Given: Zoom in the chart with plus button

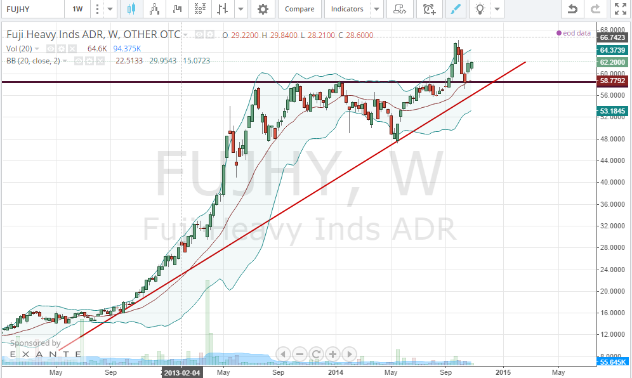Looking at the screenshot, I should [332, 355].
